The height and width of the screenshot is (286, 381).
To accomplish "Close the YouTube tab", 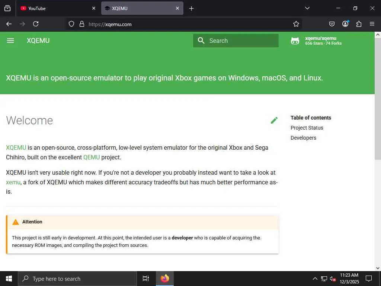I will tap(94, 8).
